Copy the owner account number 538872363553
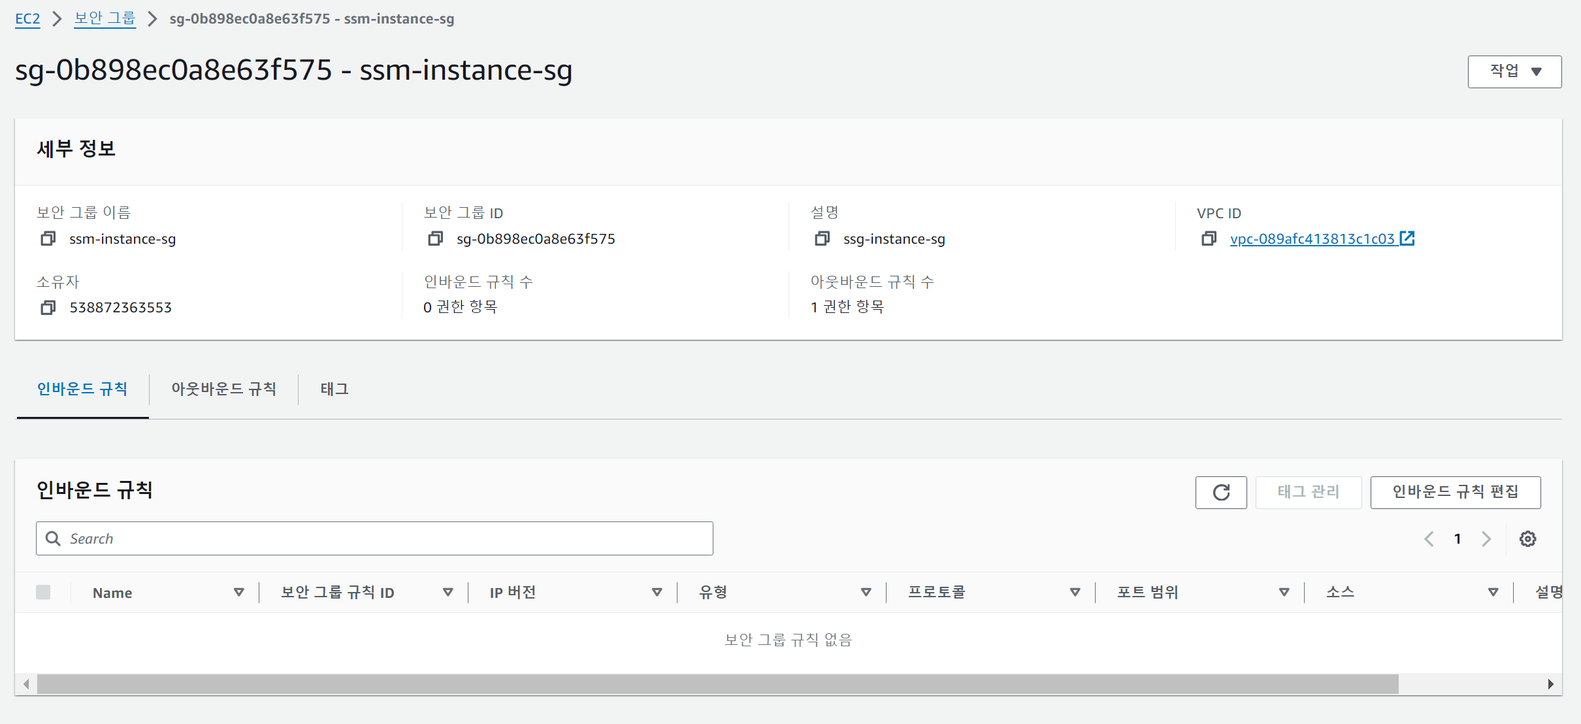This screenshot has width=1581, height=724. point(48,308)
